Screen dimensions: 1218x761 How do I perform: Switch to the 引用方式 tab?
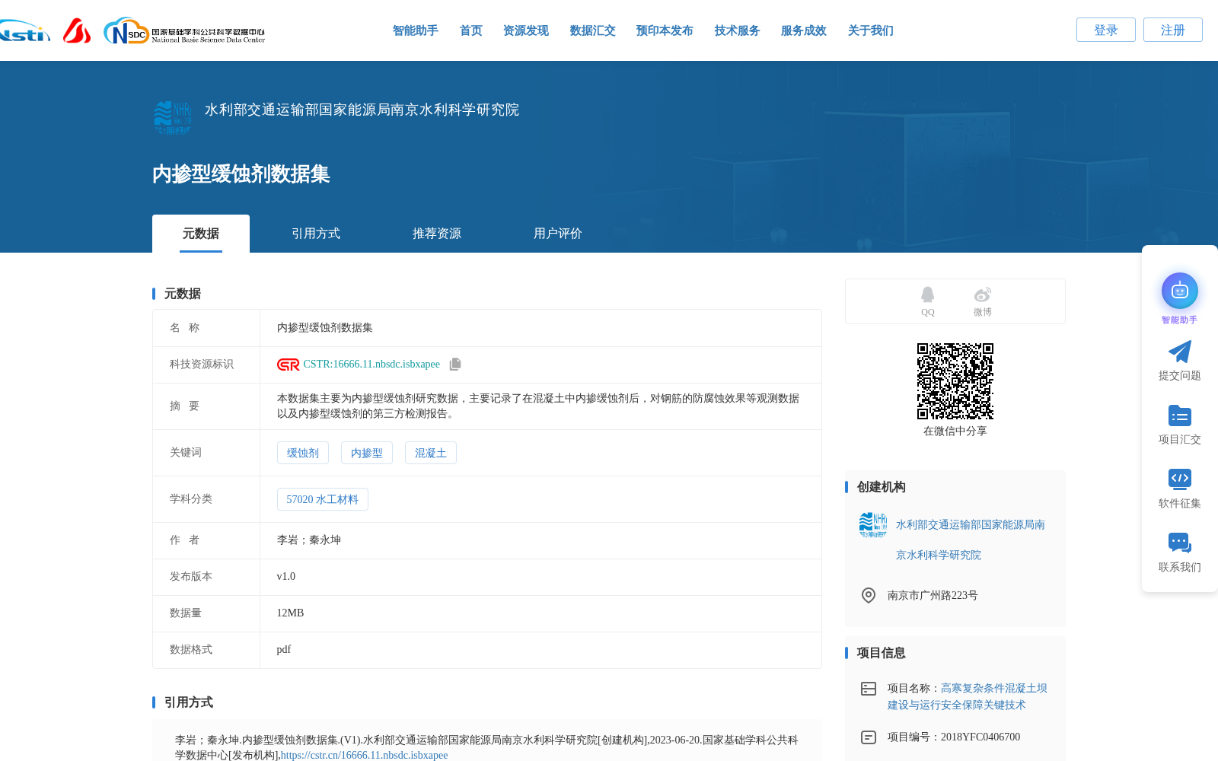[316, 234]
